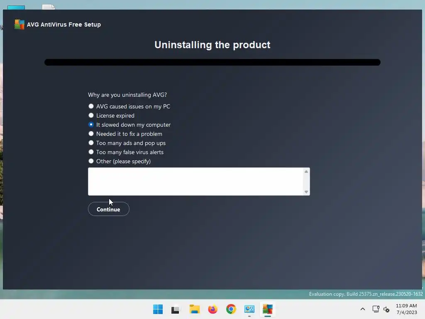Screen dimensions: 425x319
Task: Click the AVG setup taskbar icon
Action: tap(268, 309)
